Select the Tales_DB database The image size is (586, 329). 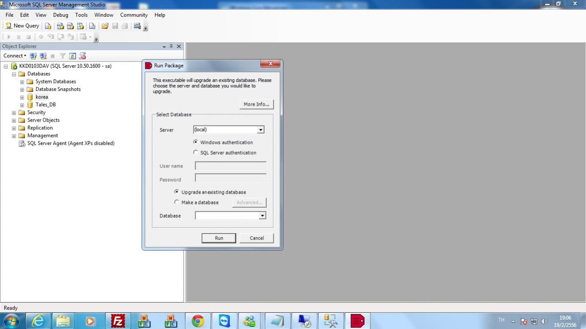[x=45, y=105]
